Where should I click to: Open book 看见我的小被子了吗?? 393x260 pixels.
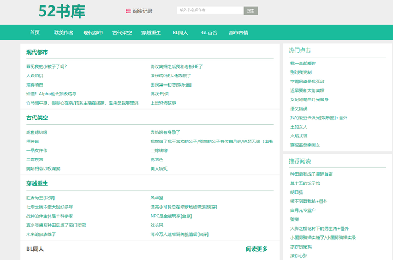click(x=46, y=66)
